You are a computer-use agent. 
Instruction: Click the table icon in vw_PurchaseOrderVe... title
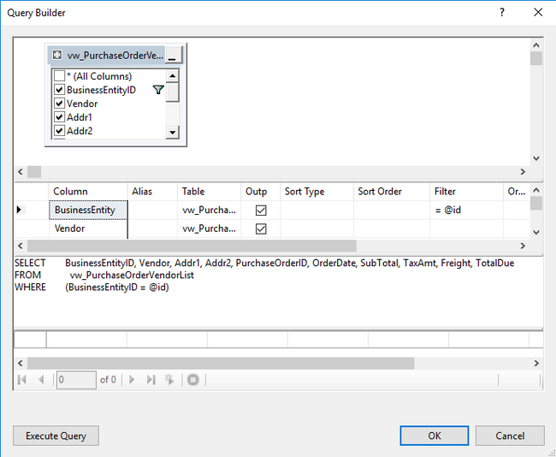coord(57,55)
